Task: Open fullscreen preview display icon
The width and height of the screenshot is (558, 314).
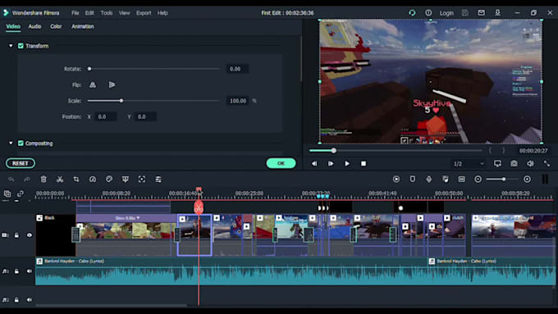Action: coord(497,164)
